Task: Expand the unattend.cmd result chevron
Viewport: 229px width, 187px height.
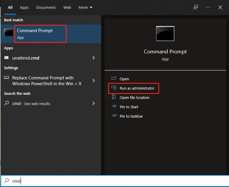Action: click(93, 58)
